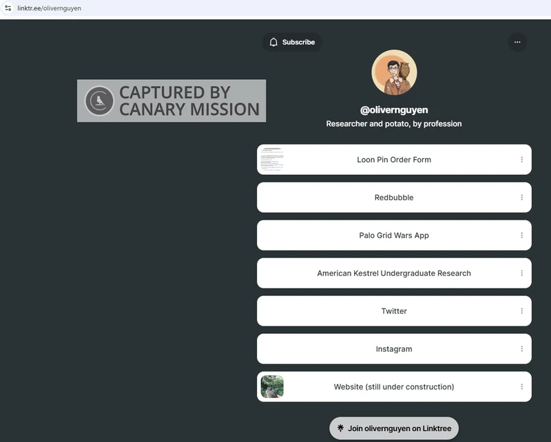The width and height of the screenshot is (551, 442).
Task: Open the Redbubble link
Action: coord(394,198)
